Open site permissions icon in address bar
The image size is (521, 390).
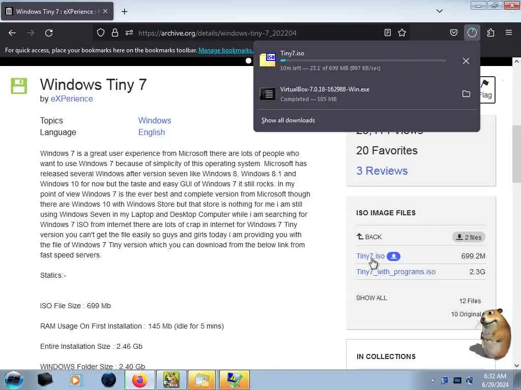tap(129, 33)
